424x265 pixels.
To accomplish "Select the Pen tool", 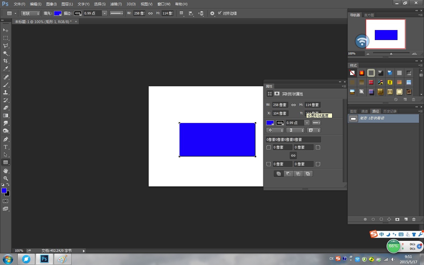I will pyautogui.click(x=6, y=139).
